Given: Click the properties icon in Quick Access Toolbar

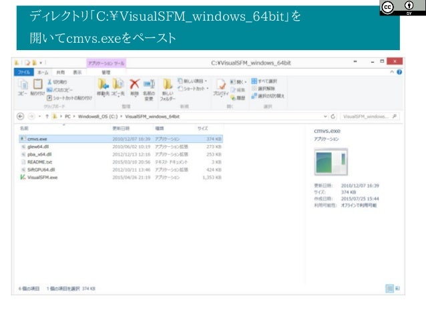Looking at the screenshot, I should click(27, 63).
